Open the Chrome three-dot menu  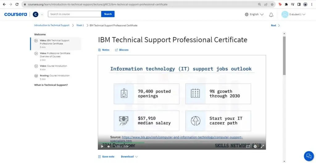(312, 4)
